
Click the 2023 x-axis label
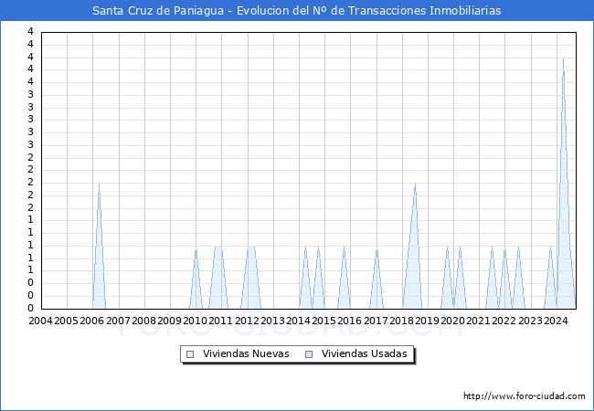pyautogui.click(x=530, y=321)
